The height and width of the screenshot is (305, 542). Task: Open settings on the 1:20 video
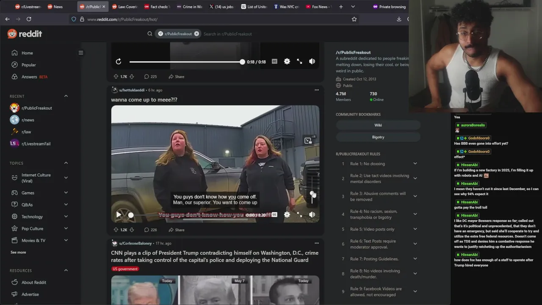coord(287,215)
